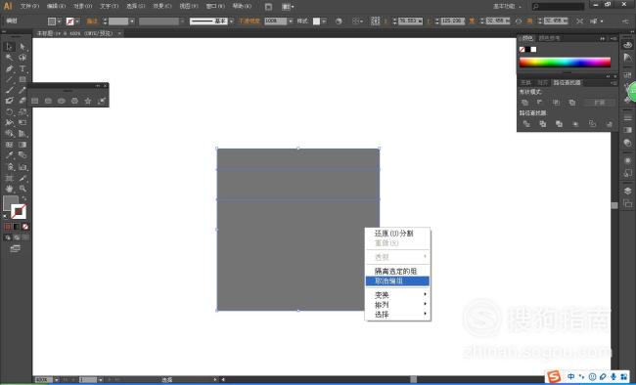
Task: Select the Pen tool
Action: [x=9, y=68]
